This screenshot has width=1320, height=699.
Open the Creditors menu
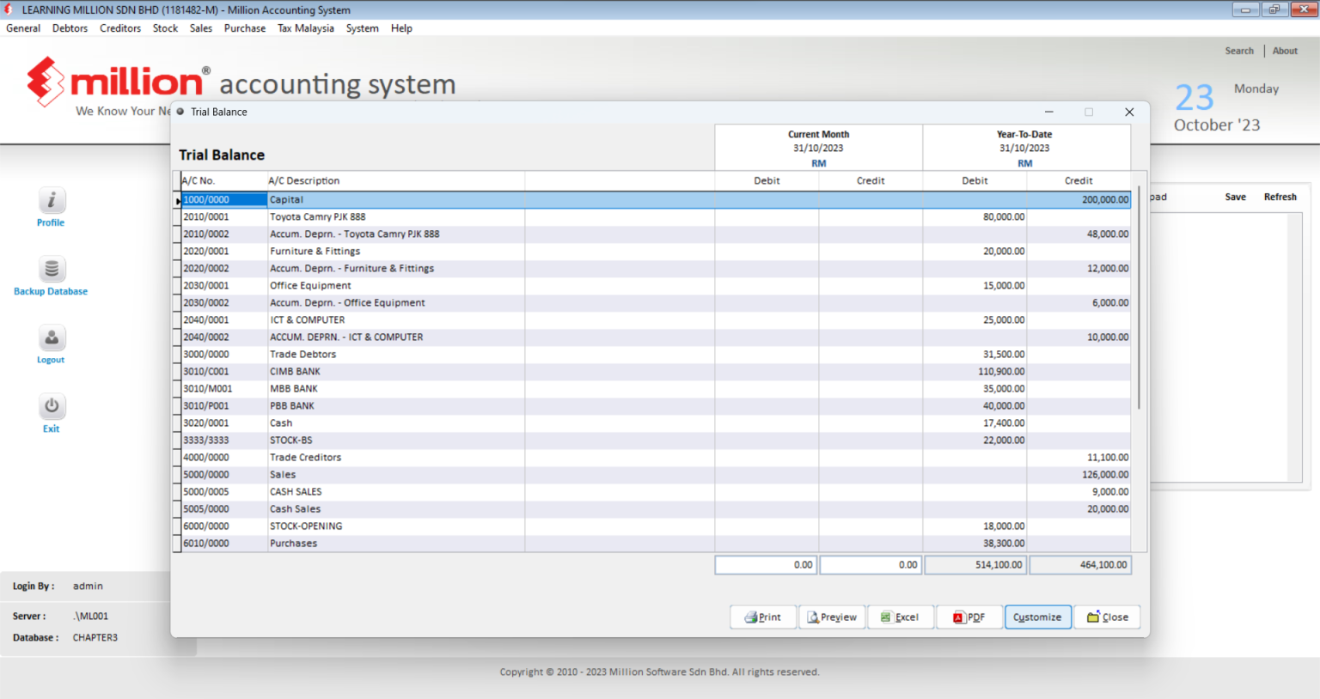(x=120, y=28)
